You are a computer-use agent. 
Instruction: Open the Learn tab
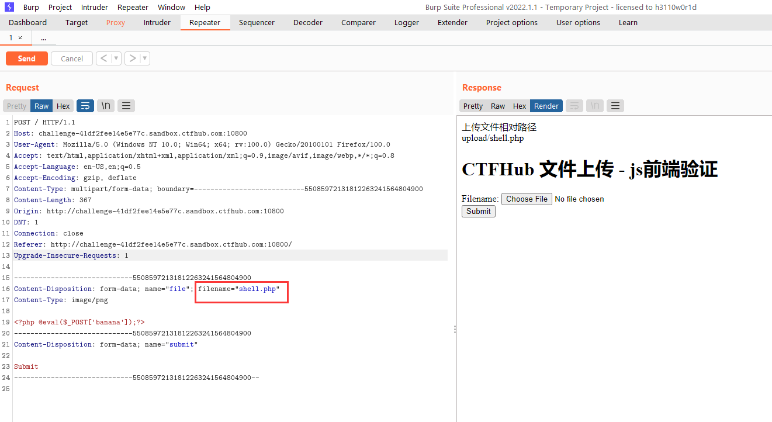(628, 22)
